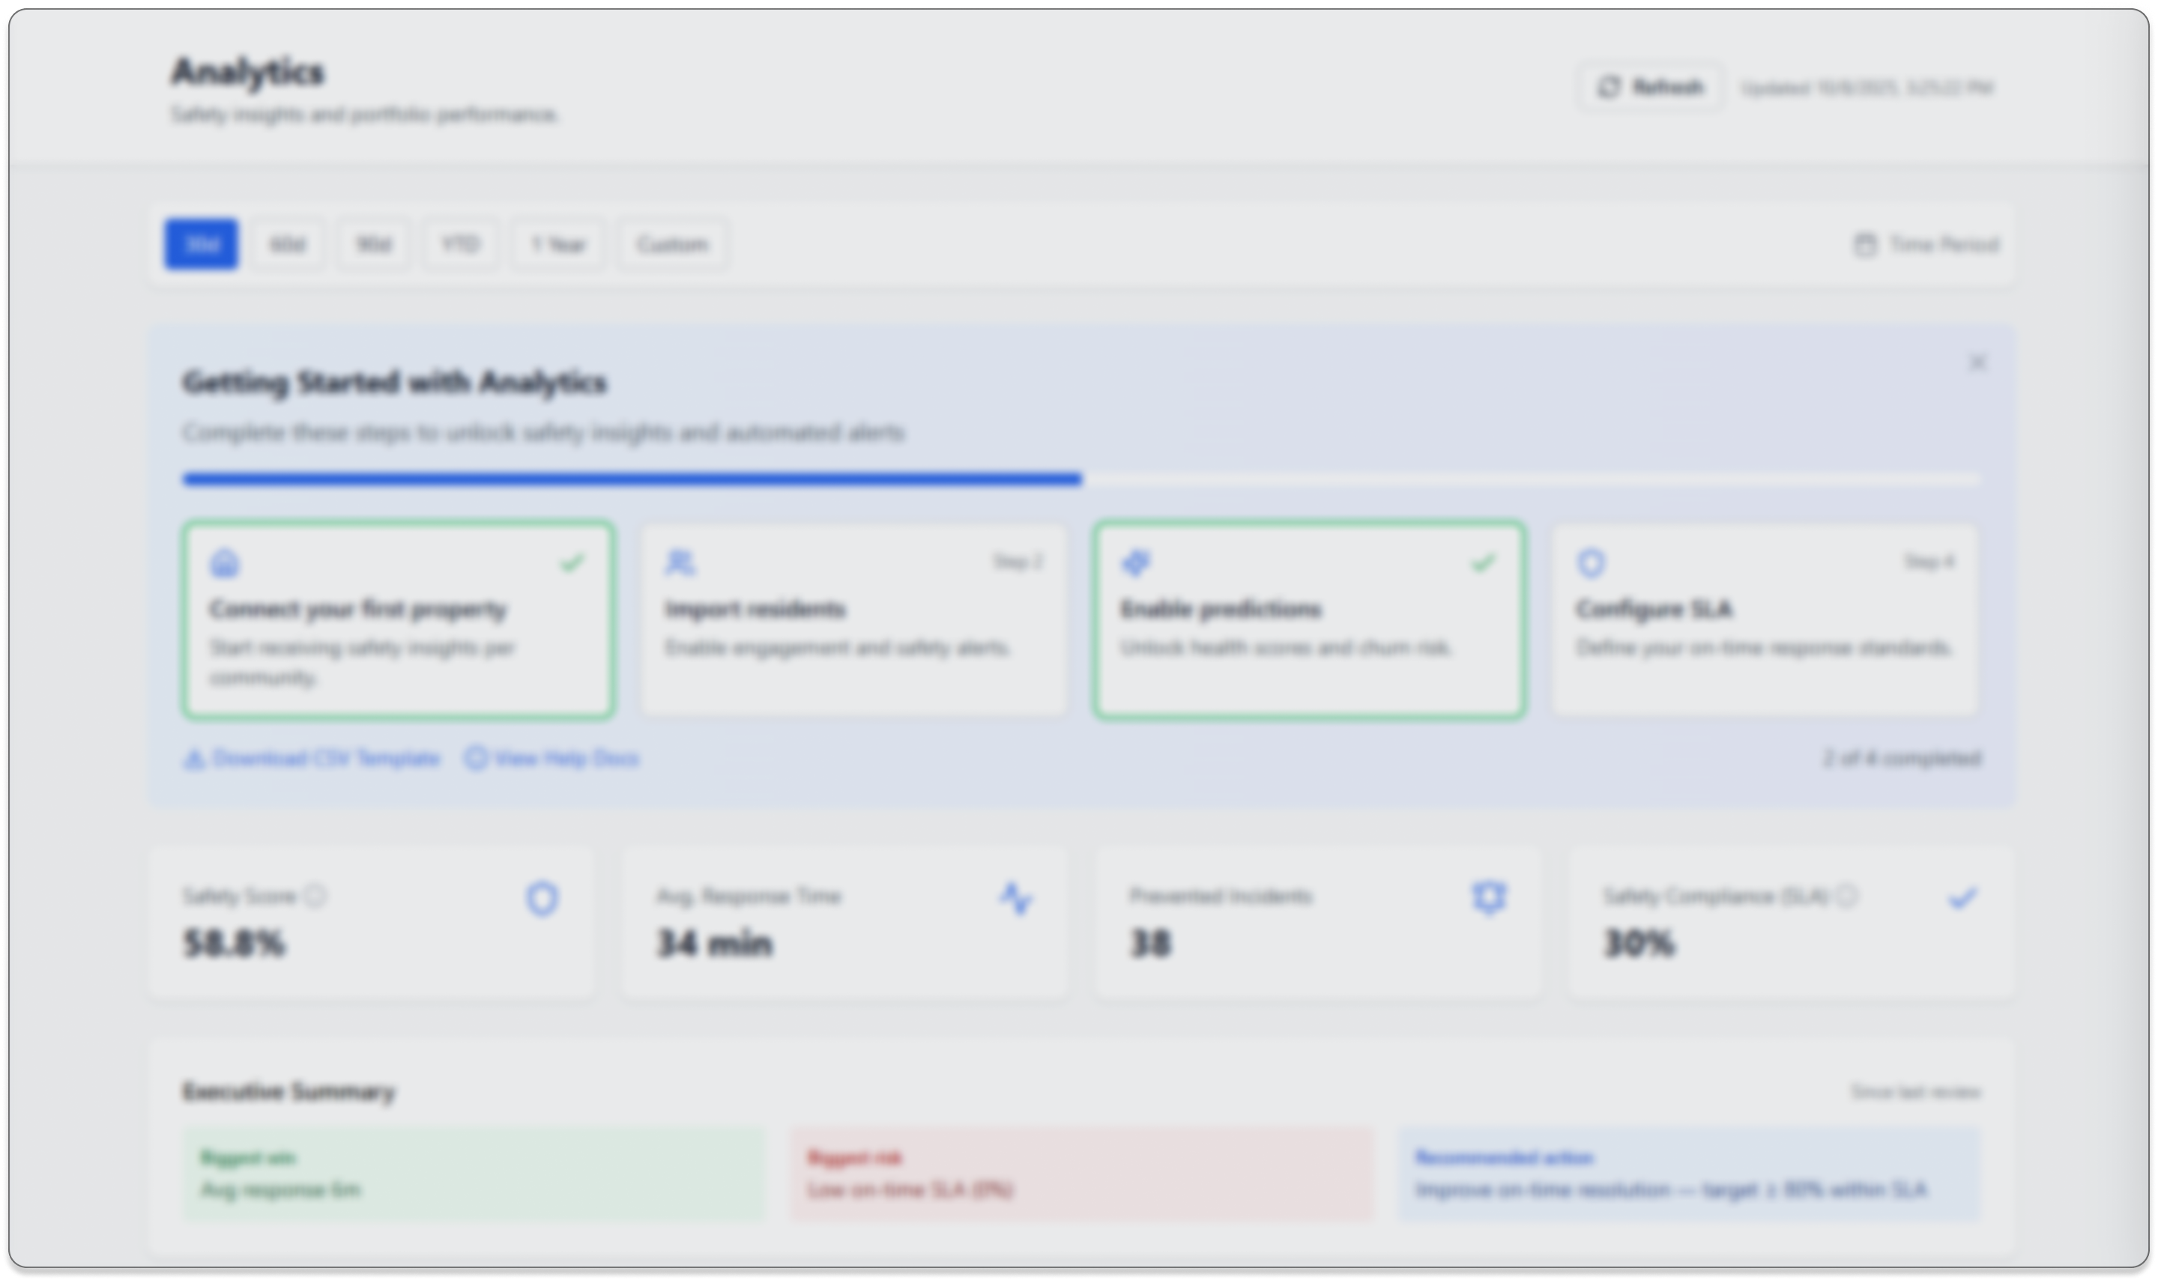This screenshot has height=1280, width=2158.
Task: Select the 60d time filter
Action: (x=288, y=244)
